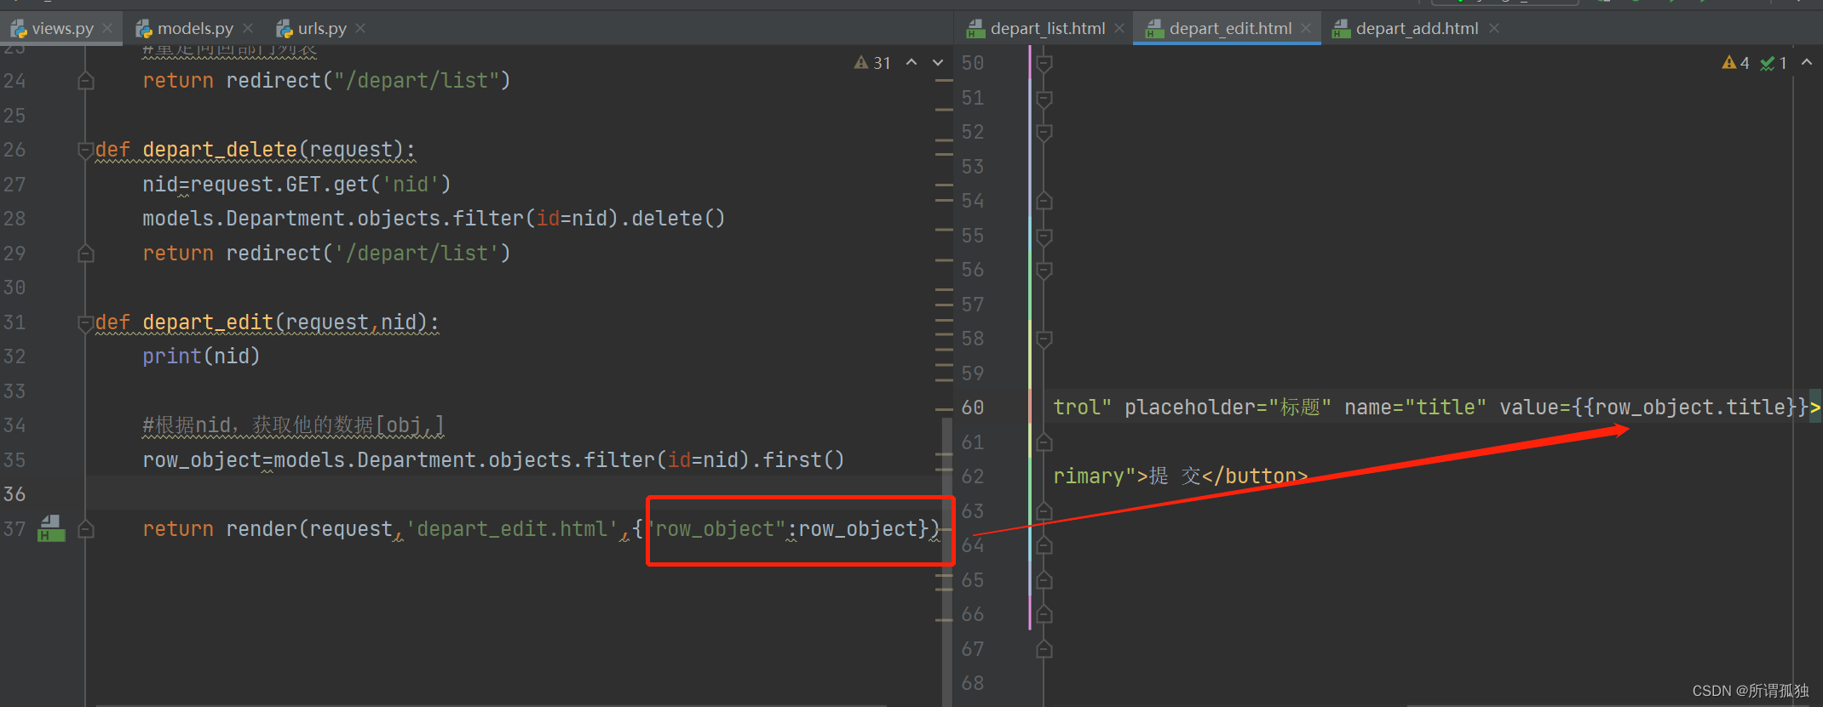Close the depart_add.html tab
The height and width of the screenshot is (707, 1823).
(x=1494, y=28)
